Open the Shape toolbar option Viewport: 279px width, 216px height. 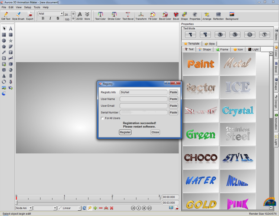[184, 16]
